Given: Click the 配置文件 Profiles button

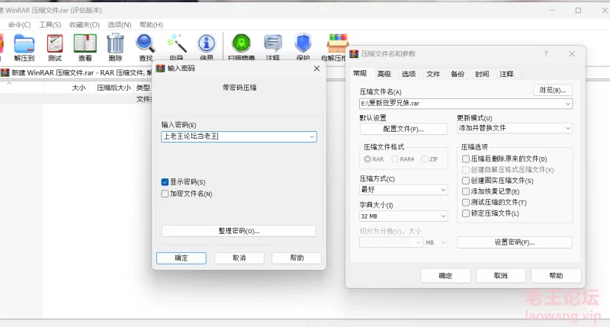Looking at the screenshot, I should [403, 129].
